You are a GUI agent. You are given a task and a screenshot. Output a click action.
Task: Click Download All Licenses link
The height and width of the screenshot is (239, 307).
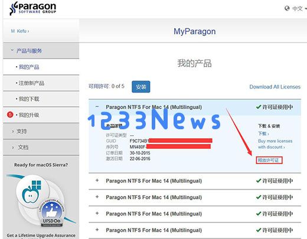(x=275, y=87)
